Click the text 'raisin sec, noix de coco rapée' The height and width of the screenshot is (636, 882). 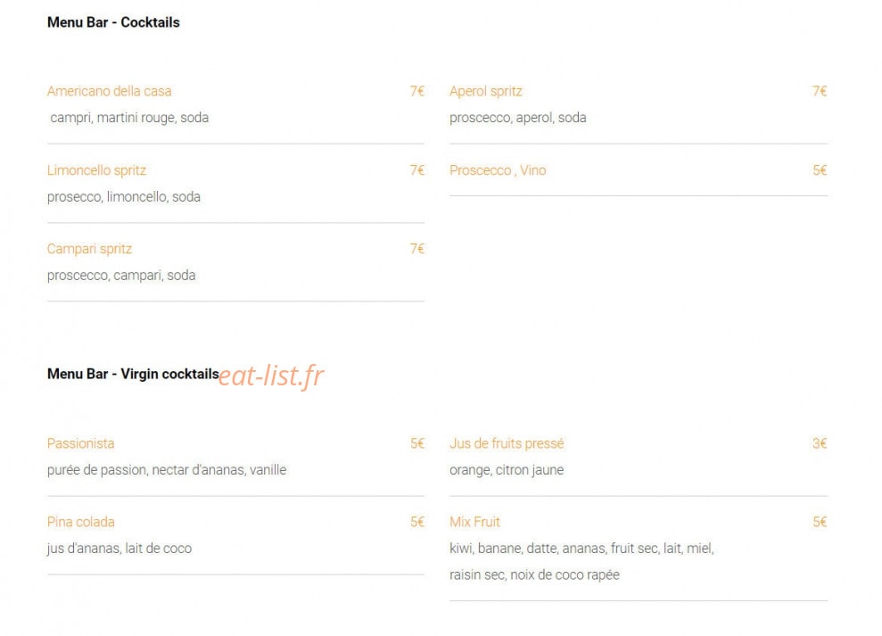tap(534, 574)
